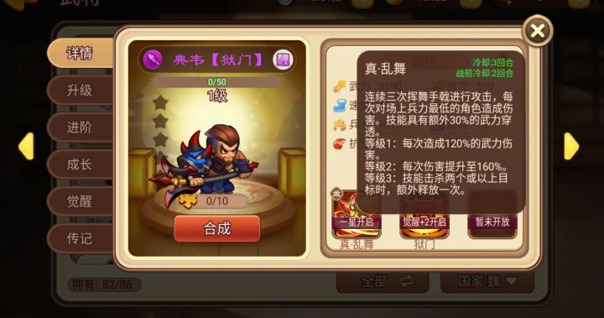
Task: Select the 觉醒 tab
Action: coord(81,201)
